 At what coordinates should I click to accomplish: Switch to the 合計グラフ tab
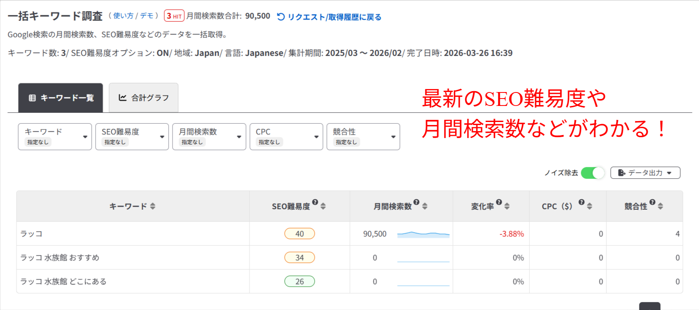[143, 98]
